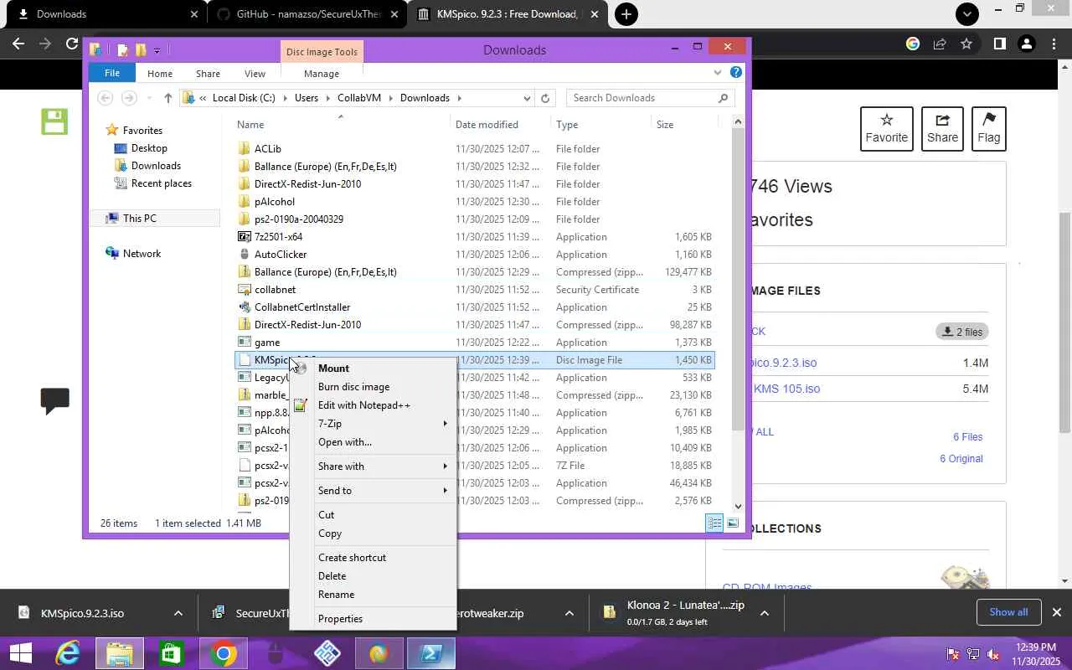Viewport: 1072px width, 670px height.
Task: Open menu for KMSpico.9.2.3.iso download
Action: pyautogui.click(x=178, y=613)
